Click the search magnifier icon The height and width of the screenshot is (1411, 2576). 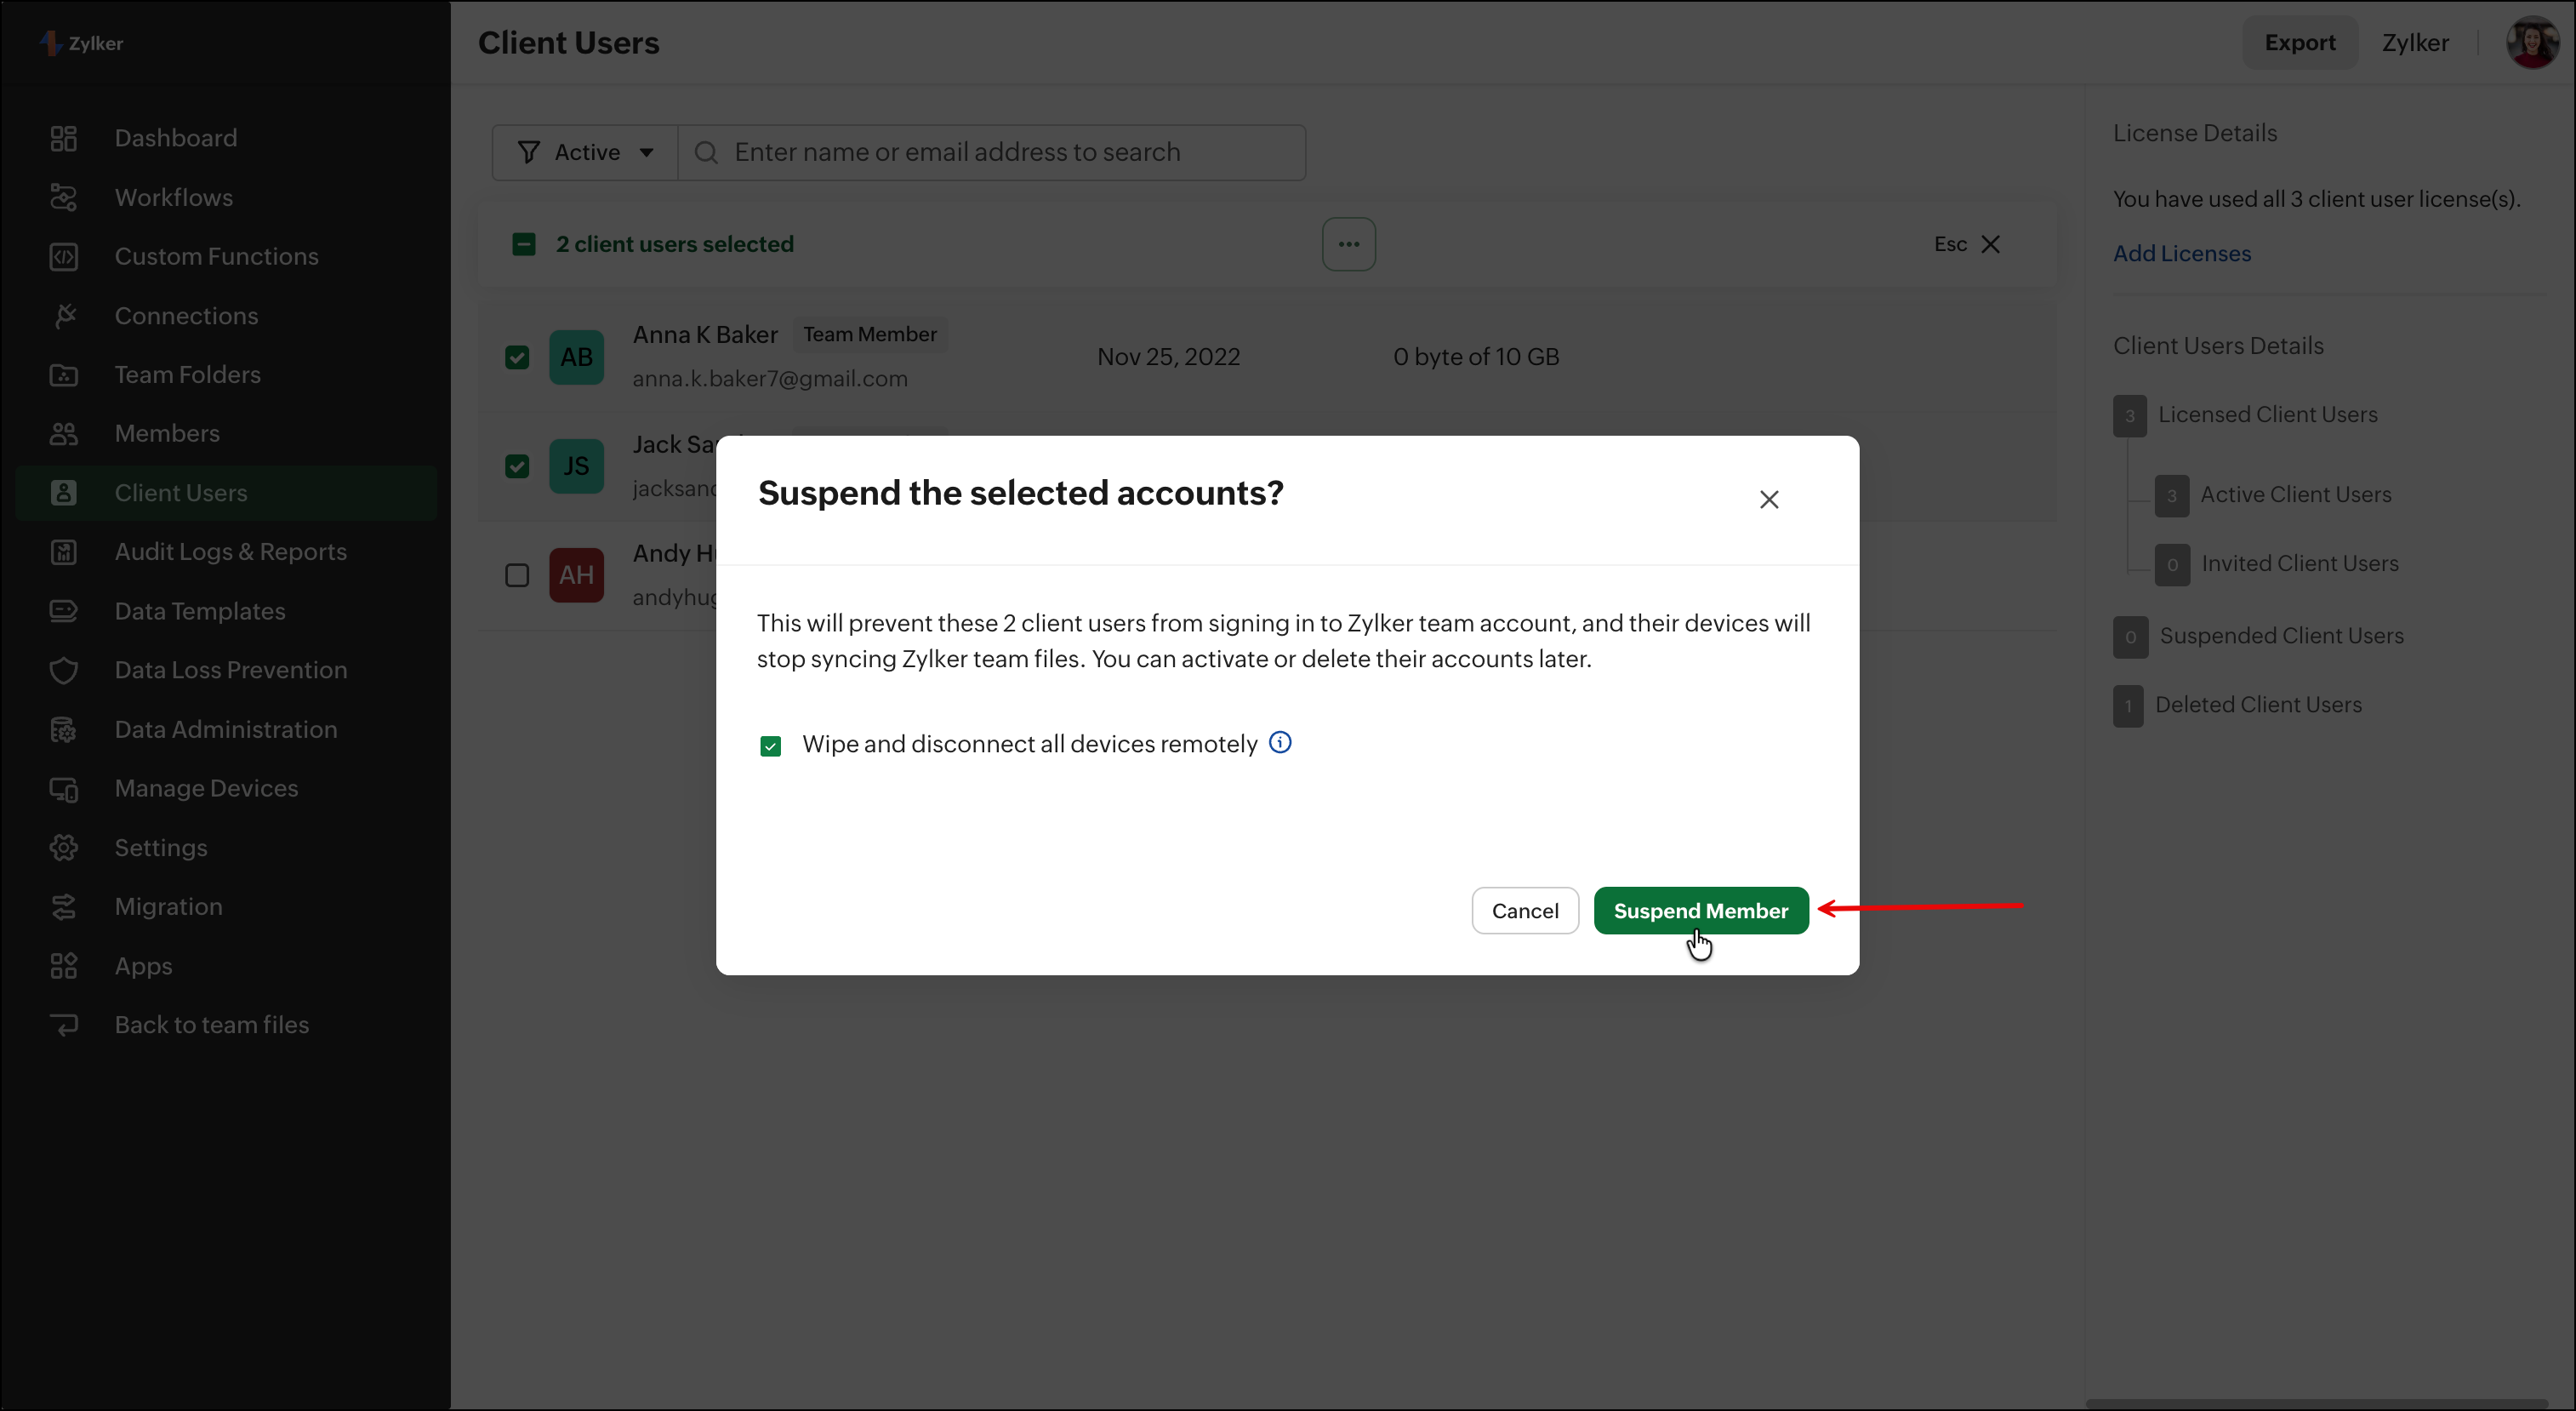tap(706, 152)
